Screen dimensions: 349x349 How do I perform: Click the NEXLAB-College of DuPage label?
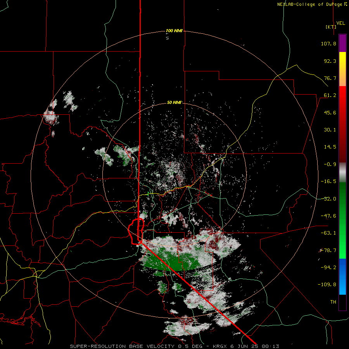(312, 4)
